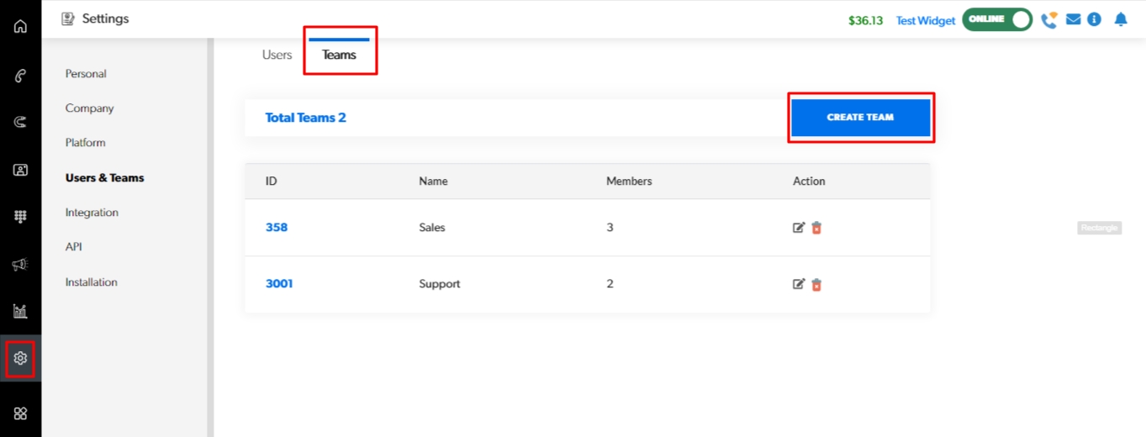This screenshot has height=437, width=1146.
Task: Open the envelope messages icon in header
Action: pos(1073,19)
